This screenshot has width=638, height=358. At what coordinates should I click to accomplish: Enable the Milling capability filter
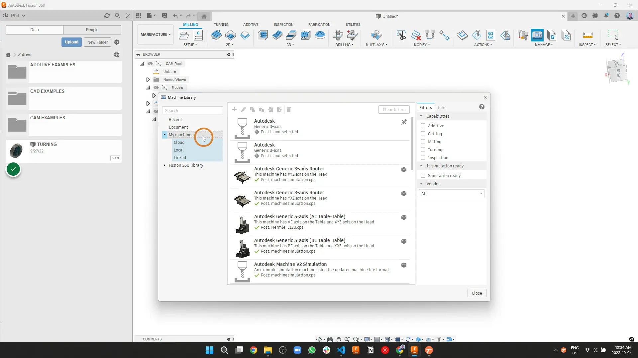[x=423, y=142]
